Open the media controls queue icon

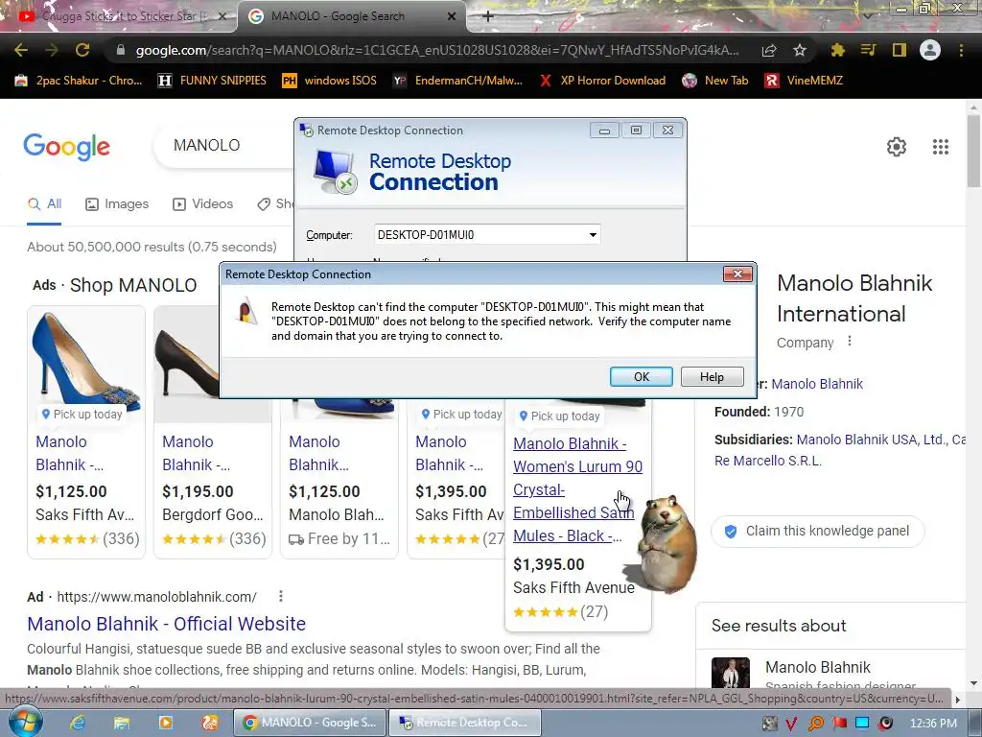coord(868,50)
